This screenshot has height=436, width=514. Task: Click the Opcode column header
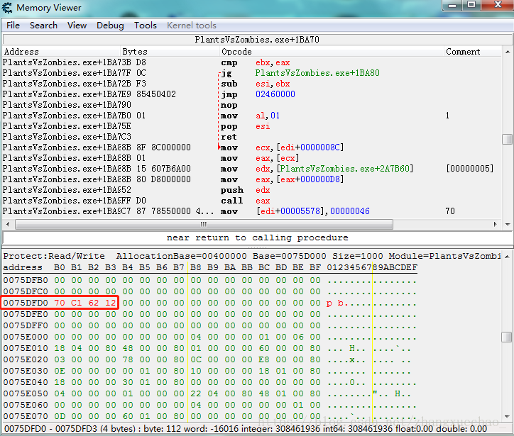point(332,52)
